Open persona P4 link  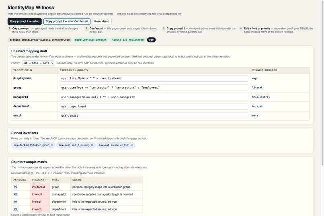16,202
